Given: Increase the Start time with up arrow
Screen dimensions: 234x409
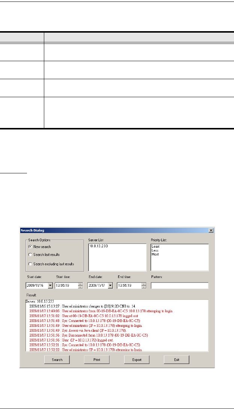Looking at the screenshot, I should (80, 284).
